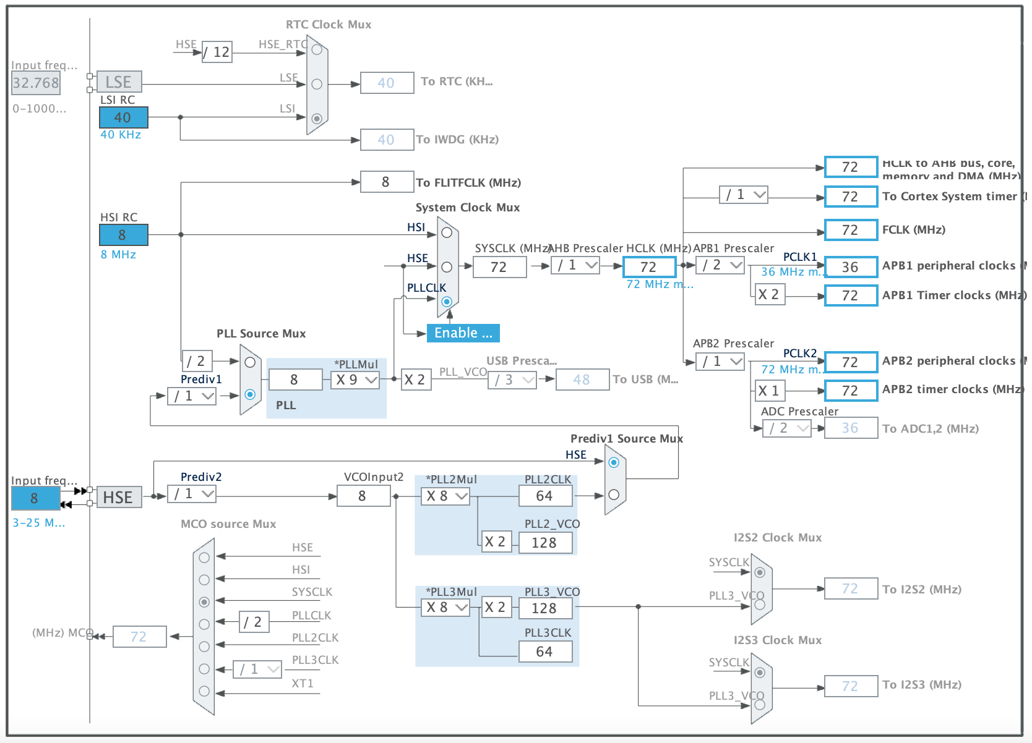The image size is (1032, 743).
Task: Click APB1 Timer clocks value box
Action: (851, 295)
